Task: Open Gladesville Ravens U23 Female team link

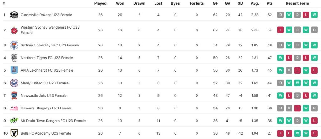Action: 46,15
